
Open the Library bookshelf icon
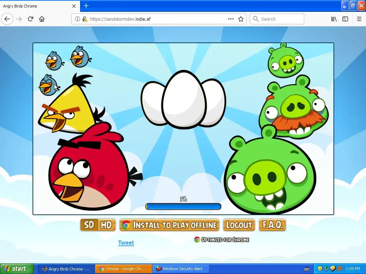click(x=334, y=19)
